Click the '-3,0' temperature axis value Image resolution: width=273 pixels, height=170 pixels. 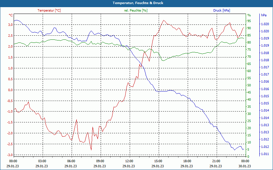(x=10, y=155)
